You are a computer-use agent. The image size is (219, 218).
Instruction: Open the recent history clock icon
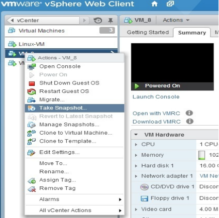coord(98,21)
